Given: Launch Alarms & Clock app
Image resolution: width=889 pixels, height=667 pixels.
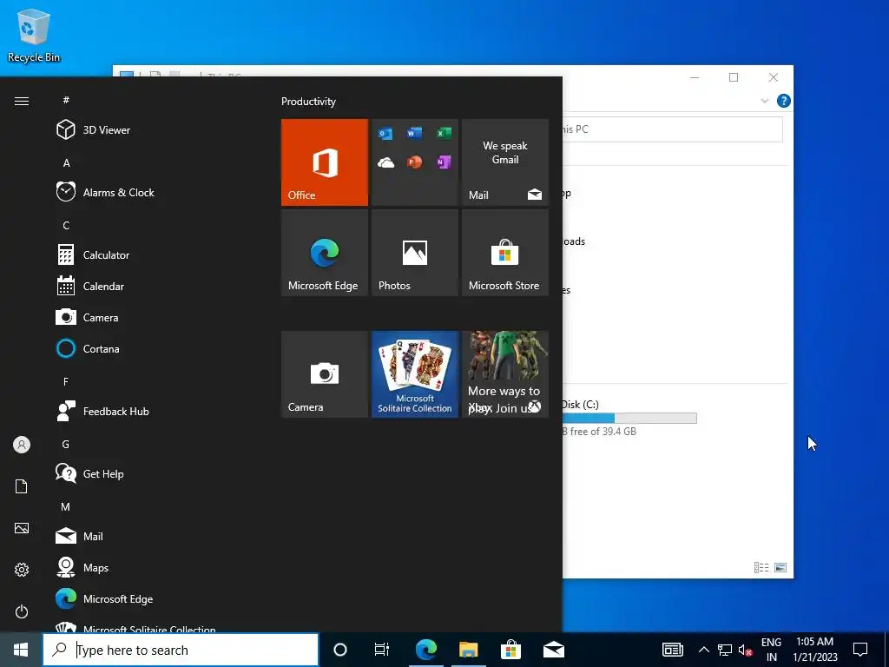Looking at the screenshot, I should 105,192.
